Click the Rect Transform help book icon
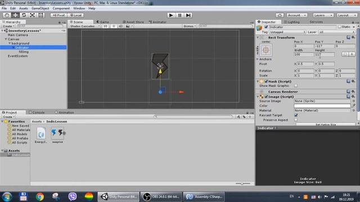 click(348, 38)
